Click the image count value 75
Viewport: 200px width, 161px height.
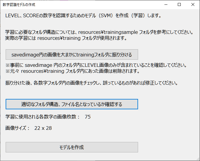click(x=88, y=117)
